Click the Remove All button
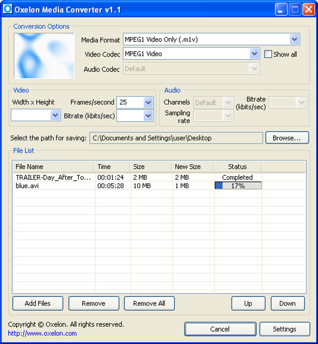The image size is (318, 344). (149, 303)
